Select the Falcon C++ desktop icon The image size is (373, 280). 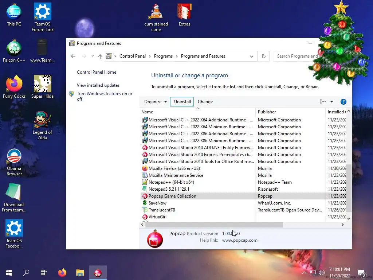tap(14, 51)
